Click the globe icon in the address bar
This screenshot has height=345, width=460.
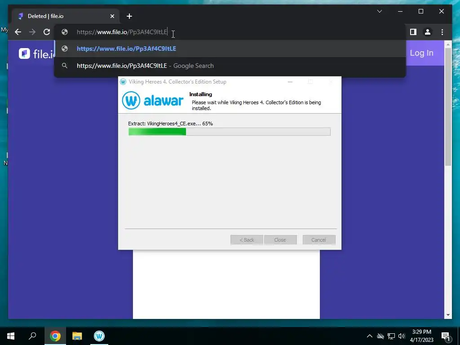pos(65,32)
